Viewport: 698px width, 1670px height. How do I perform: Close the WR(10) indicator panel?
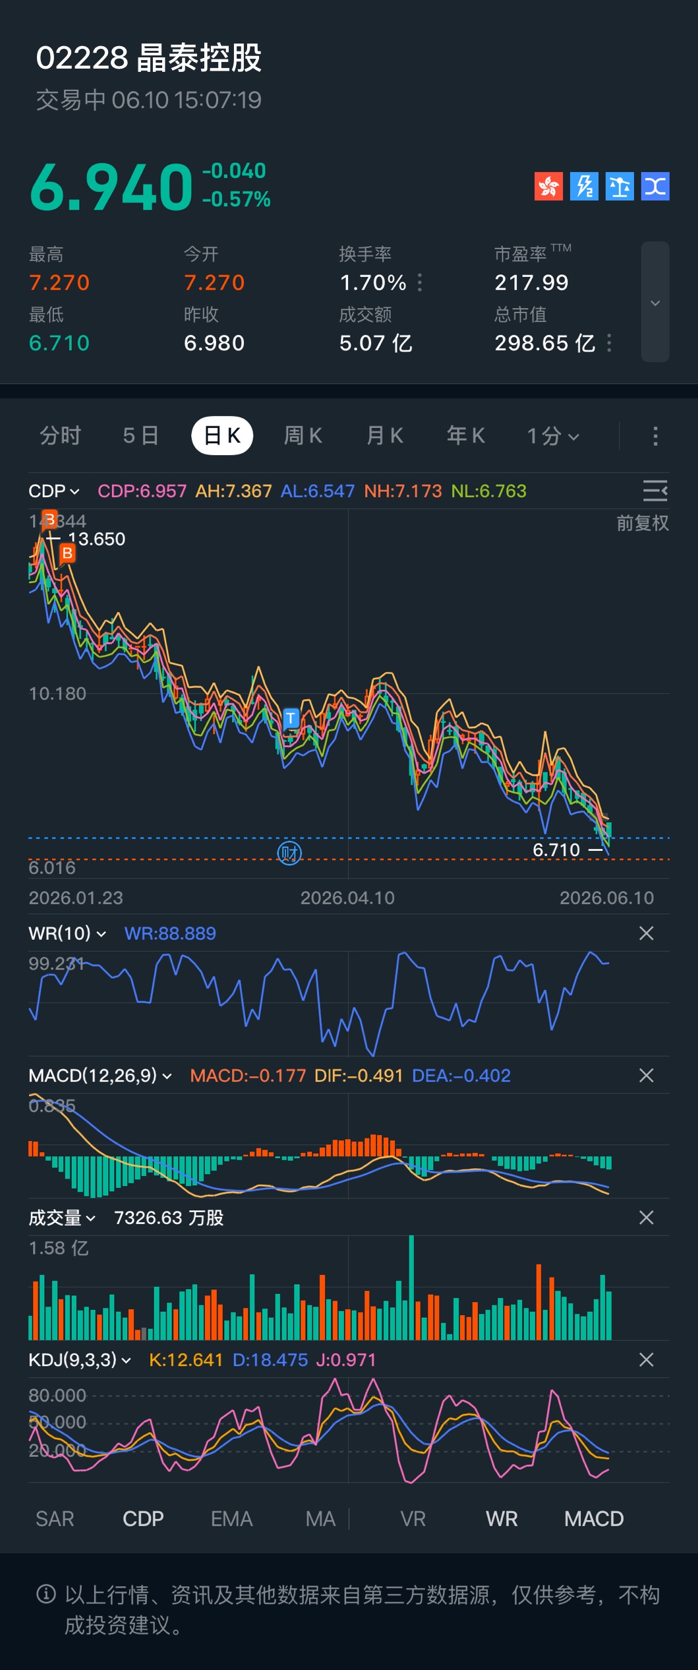647,933
